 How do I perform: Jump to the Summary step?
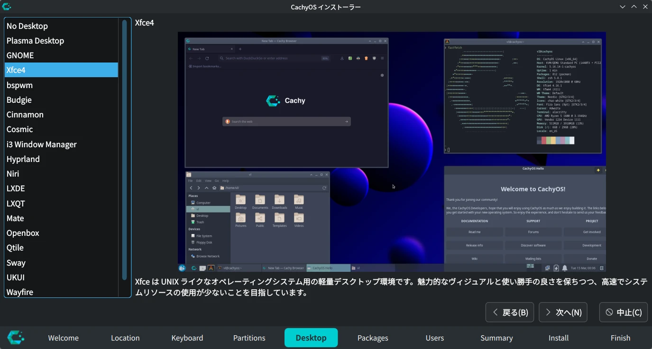click(496, 338)
